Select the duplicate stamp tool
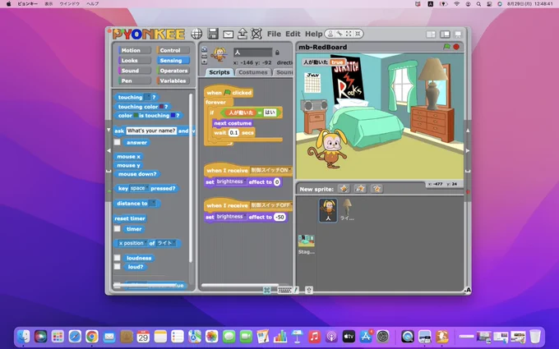 coord(330,34)
